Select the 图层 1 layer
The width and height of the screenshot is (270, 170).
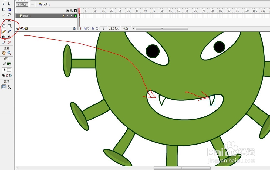(x=46, y=16)
